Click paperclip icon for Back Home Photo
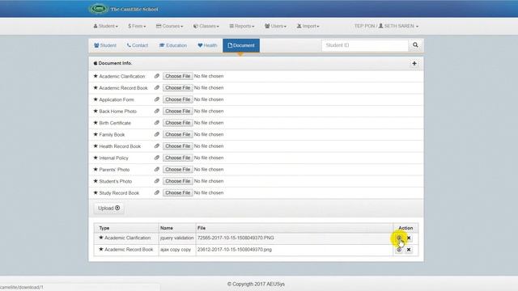Image resolution: width=518 pixels, height=291 pixels. (x=156, y=112)
